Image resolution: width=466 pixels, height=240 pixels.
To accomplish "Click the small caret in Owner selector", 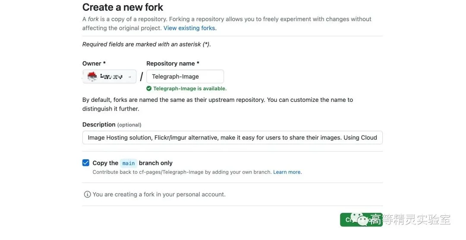I will point(130,77).
